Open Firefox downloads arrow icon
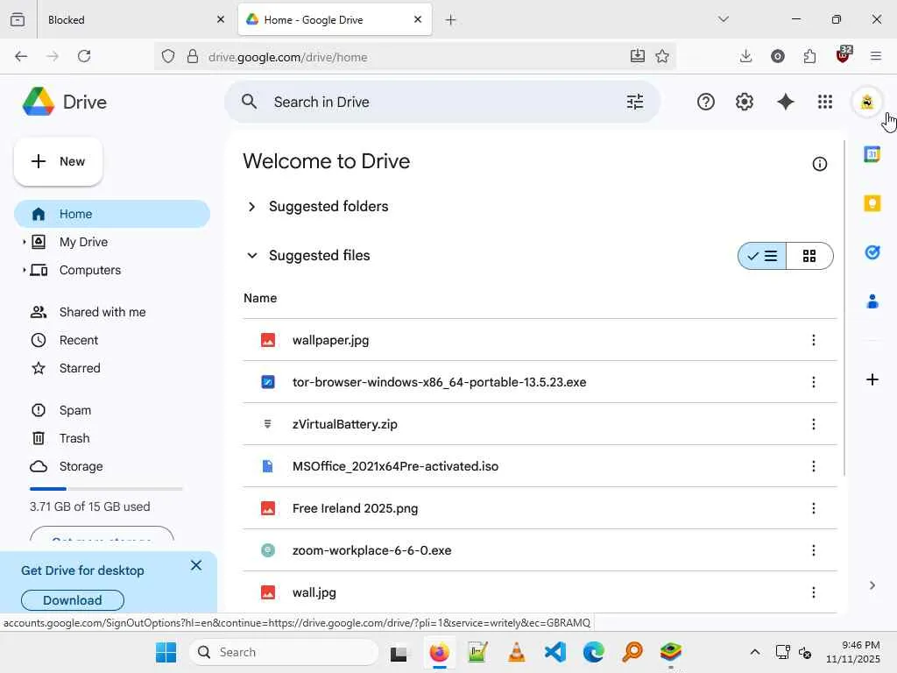 point(745,56)
